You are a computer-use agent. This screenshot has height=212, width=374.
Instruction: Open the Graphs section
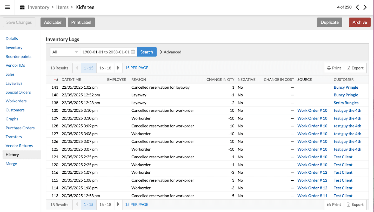pos(12,119)
